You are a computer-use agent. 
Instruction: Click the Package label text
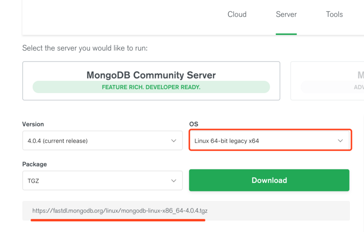point(35,164)
